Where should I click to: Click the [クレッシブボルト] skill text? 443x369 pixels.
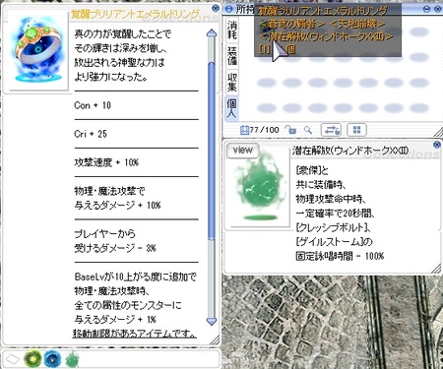(x=333, y=227)
